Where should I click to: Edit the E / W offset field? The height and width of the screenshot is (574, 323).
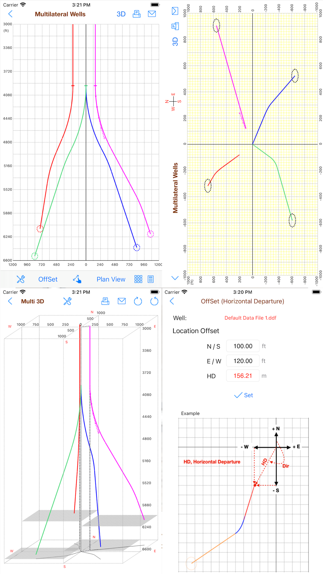[x=243, y=361]
